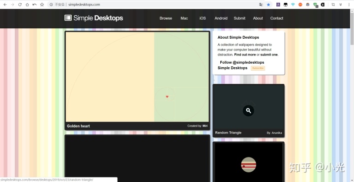Follow @simpledesktops link

[242, 62]
